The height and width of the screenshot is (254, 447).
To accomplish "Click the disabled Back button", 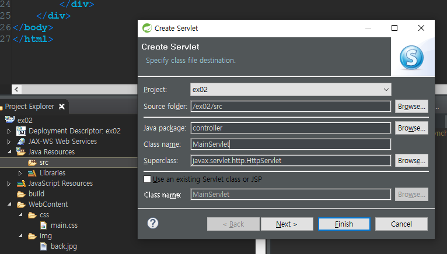I will point(233,224).
